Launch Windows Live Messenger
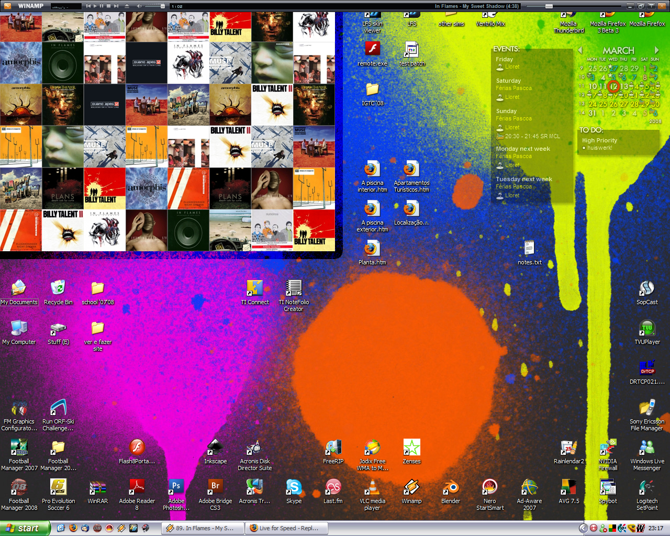The width and height of the screenshot is (670, 536). 647,455
